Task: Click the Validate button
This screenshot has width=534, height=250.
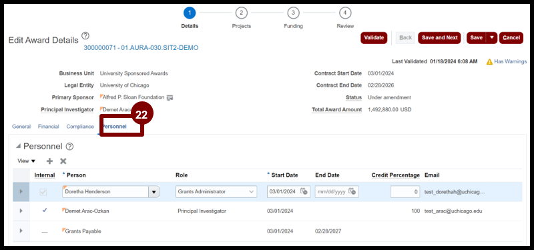Action: (374, 37)
